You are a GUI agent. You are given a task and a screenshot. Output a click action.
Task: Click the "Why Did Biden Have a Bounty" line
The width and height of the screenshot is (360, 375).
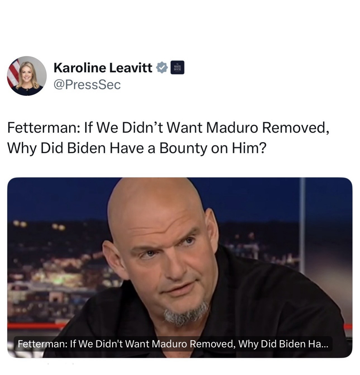point(136,148)
